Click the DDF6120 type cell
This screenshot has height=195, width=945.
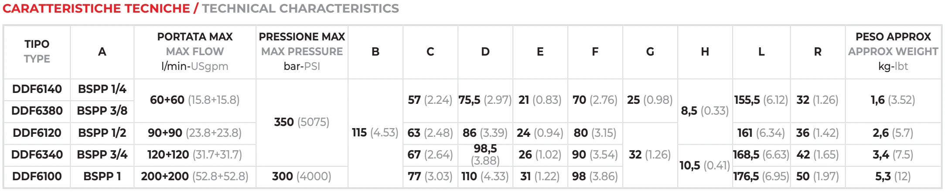(37, 133)
